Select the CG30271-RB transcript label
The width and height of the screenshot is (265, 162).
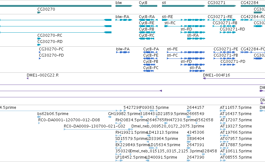(x=225, y=23)
